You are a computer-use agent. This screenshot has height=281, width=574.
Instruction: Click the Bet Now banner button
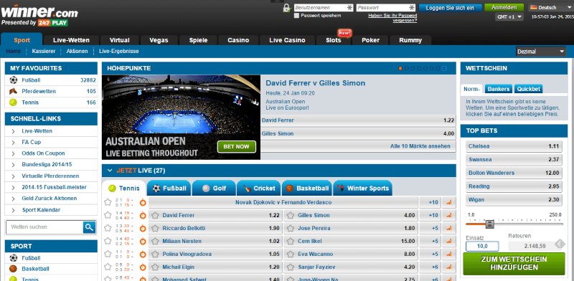click(x=237, y=147)
